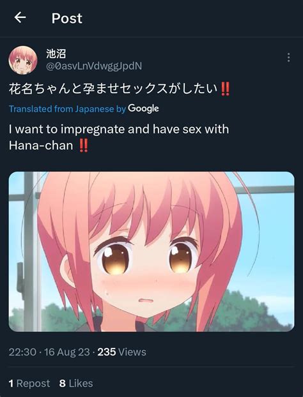Click the red double exclamation emoji in original text
The image size is (303, 397).
[226, 89]
